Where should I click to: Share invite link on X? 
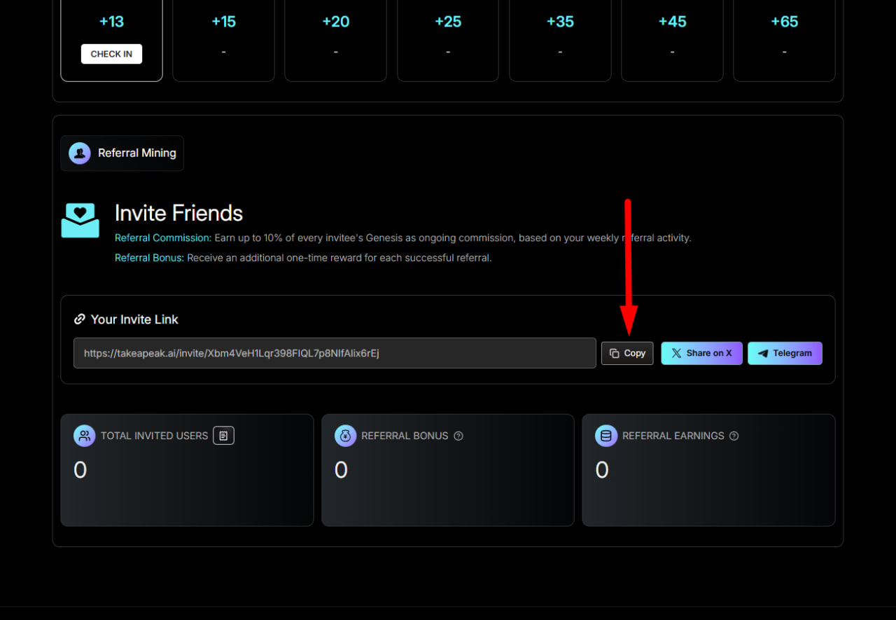click(x=701, y=353)
